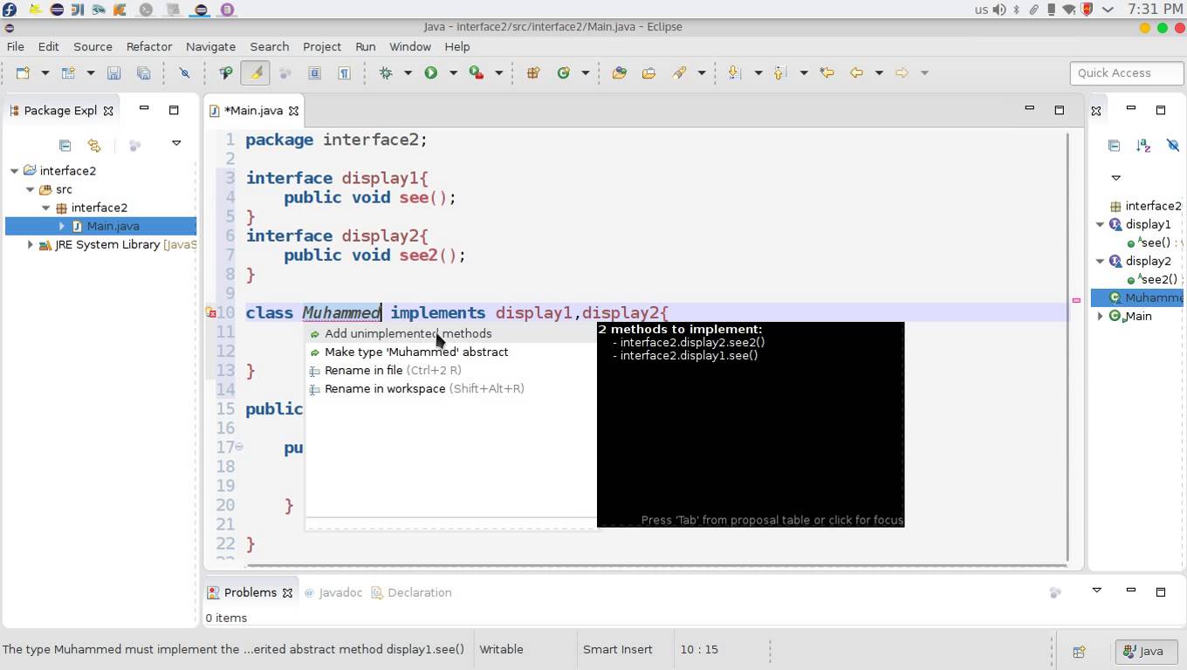
Task: Collapse the display1 node in Outline
Action: point(1100,223)
